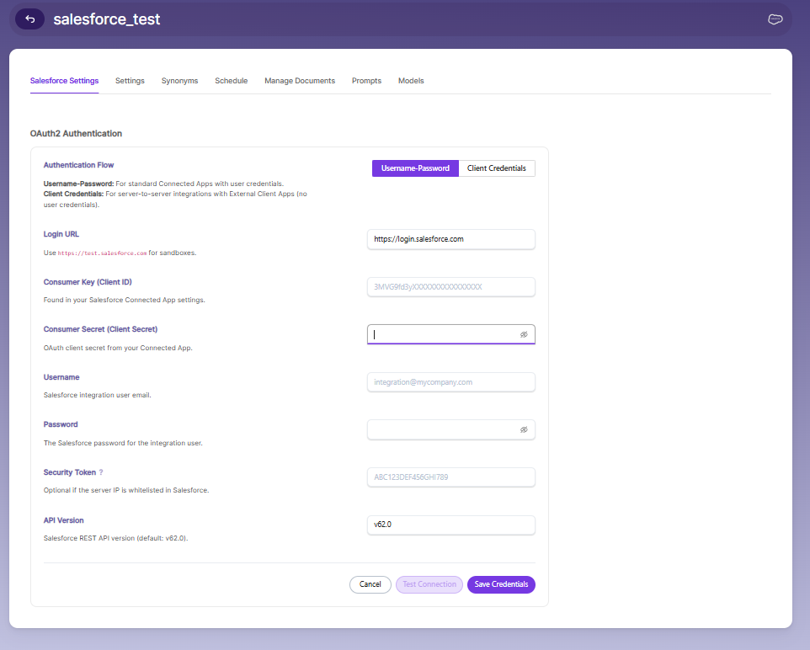
Task: Click the Cancel button
Action: pos(370,584)
